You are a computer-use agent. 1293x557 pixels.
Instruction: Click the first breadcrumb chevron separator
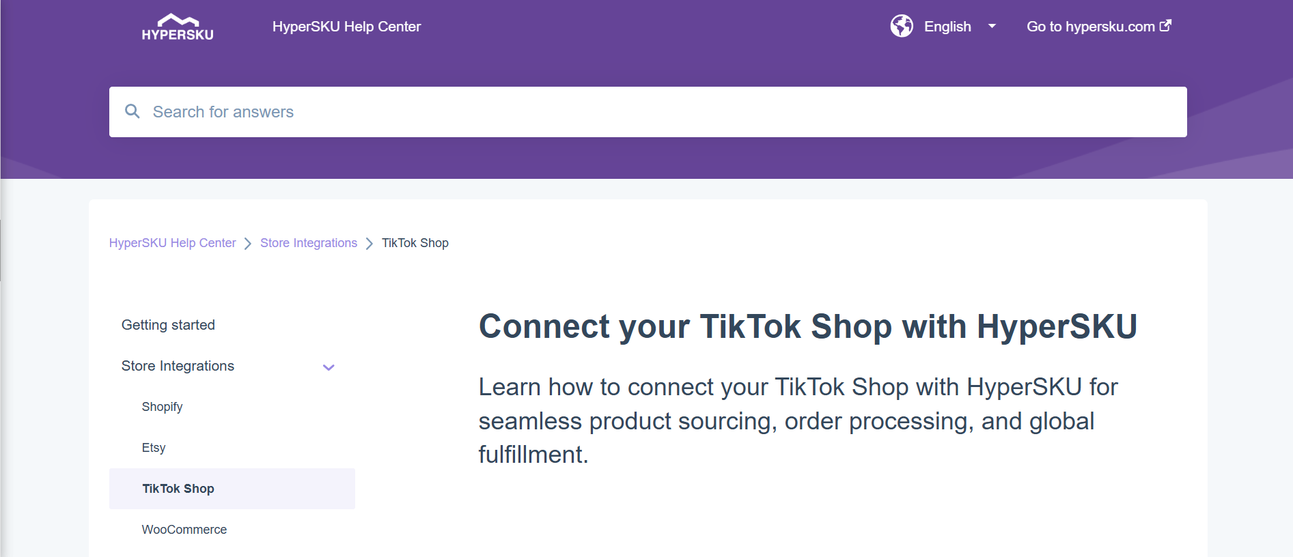248,244
